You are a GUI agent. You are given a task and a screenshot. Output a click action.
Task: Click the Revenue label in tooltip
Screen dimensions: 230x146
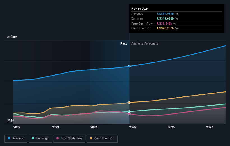click(137, 14)
